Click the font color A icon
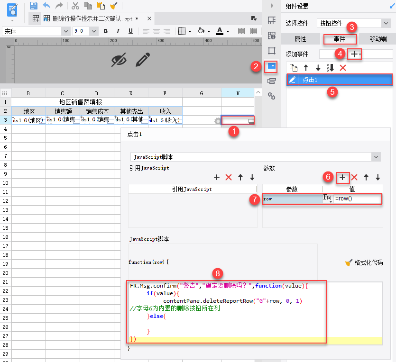Viewport: 396px width, 362px height. (x=220, y=31)
